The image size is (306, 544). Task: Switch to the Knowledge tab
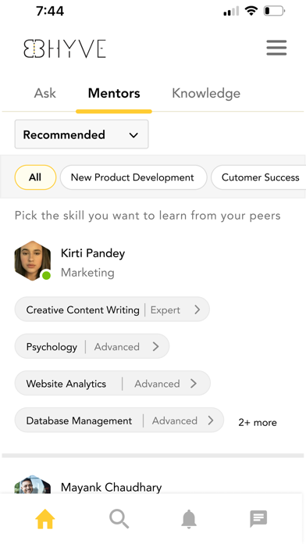pyautogui.click(x=206, y=93)
